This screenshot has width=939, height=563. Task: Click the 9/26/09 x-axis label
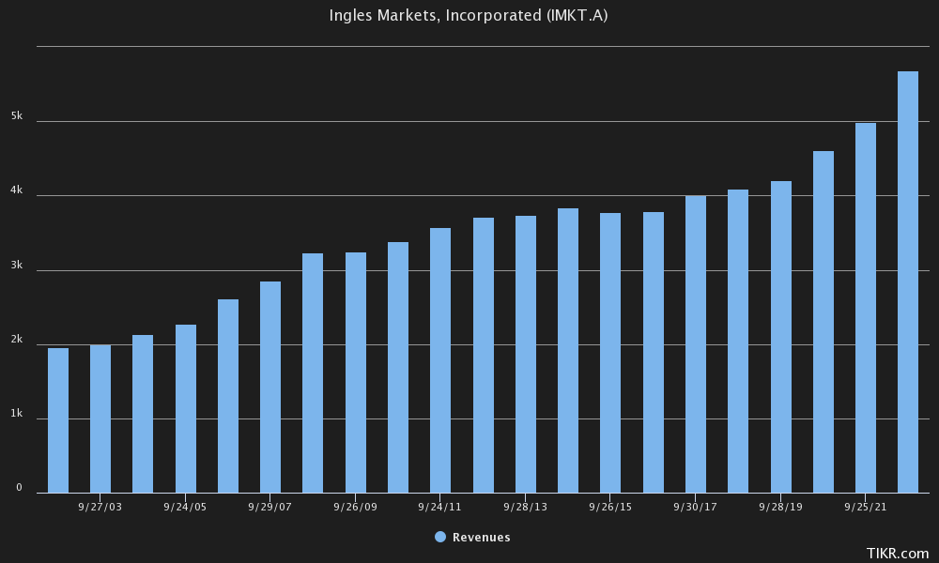tap(355, 507)
